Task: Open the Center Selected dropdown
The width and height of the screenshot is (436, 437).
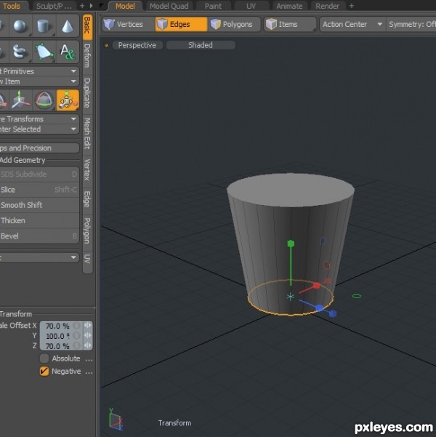Action: (39, 129)
